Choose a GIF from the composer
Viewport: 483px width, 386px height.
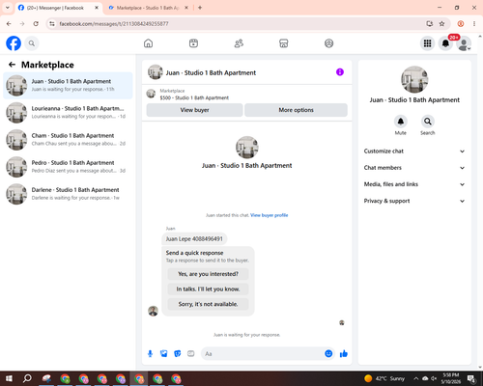click(191, 354)
